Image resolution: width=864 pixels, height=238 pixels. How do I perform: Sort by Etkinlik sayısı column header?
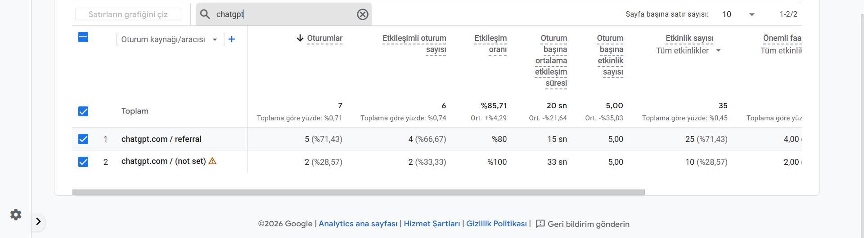point(689,38)
